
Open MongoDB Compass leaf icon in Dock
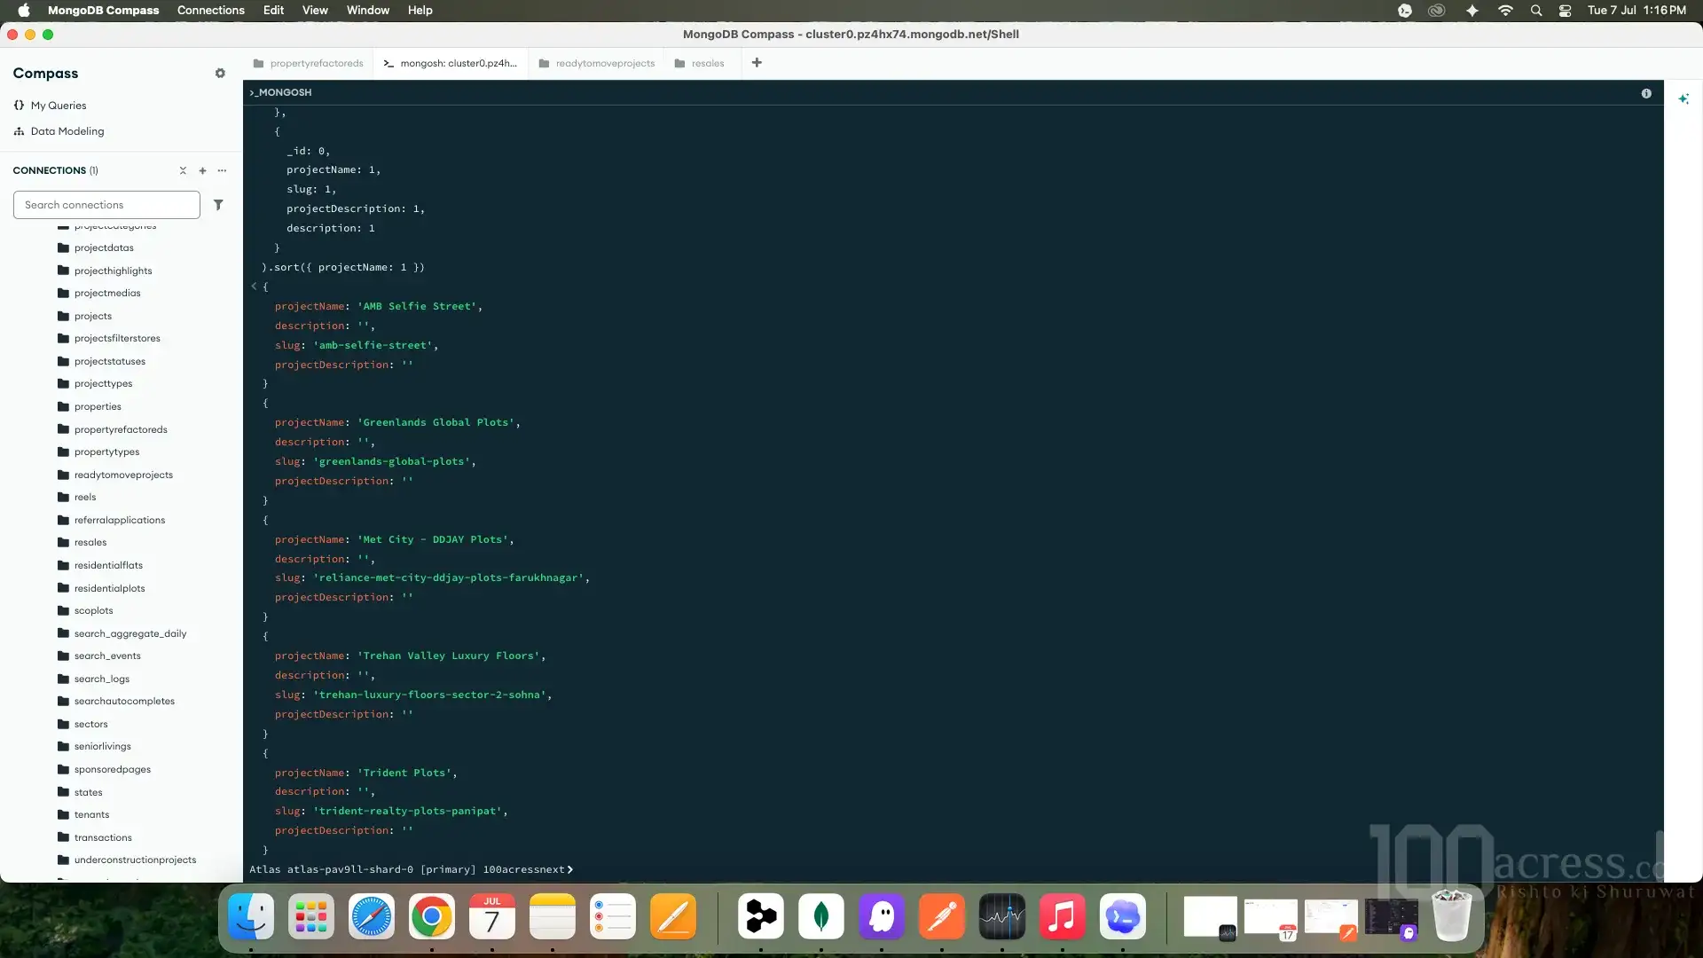(821, 917)
